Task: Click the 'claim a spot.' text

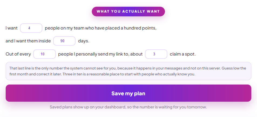Action: tap(183, 54)
